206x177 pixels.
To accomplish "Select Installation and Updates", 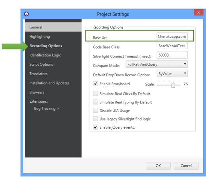I will pos(49,83).
